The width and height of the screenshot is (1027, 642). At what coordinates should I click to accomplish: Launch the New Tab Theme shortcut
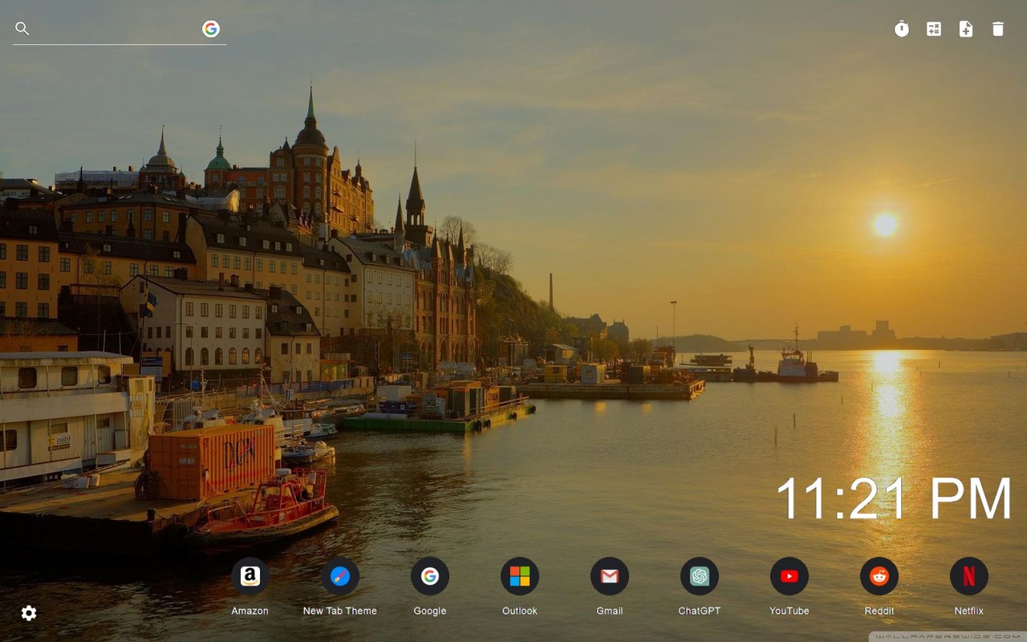[x=340, y=576]
